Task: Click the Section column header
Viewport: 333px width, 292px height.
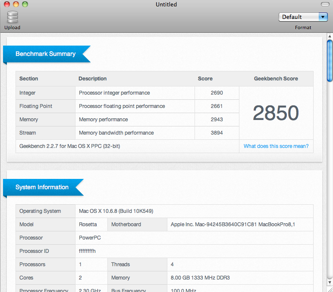Action: (28, 79)
